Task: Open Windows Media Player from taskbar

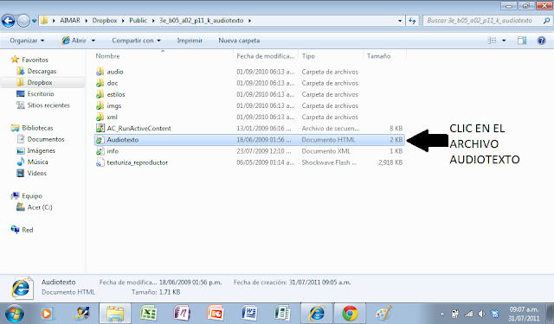Action: tap(47, 313)
